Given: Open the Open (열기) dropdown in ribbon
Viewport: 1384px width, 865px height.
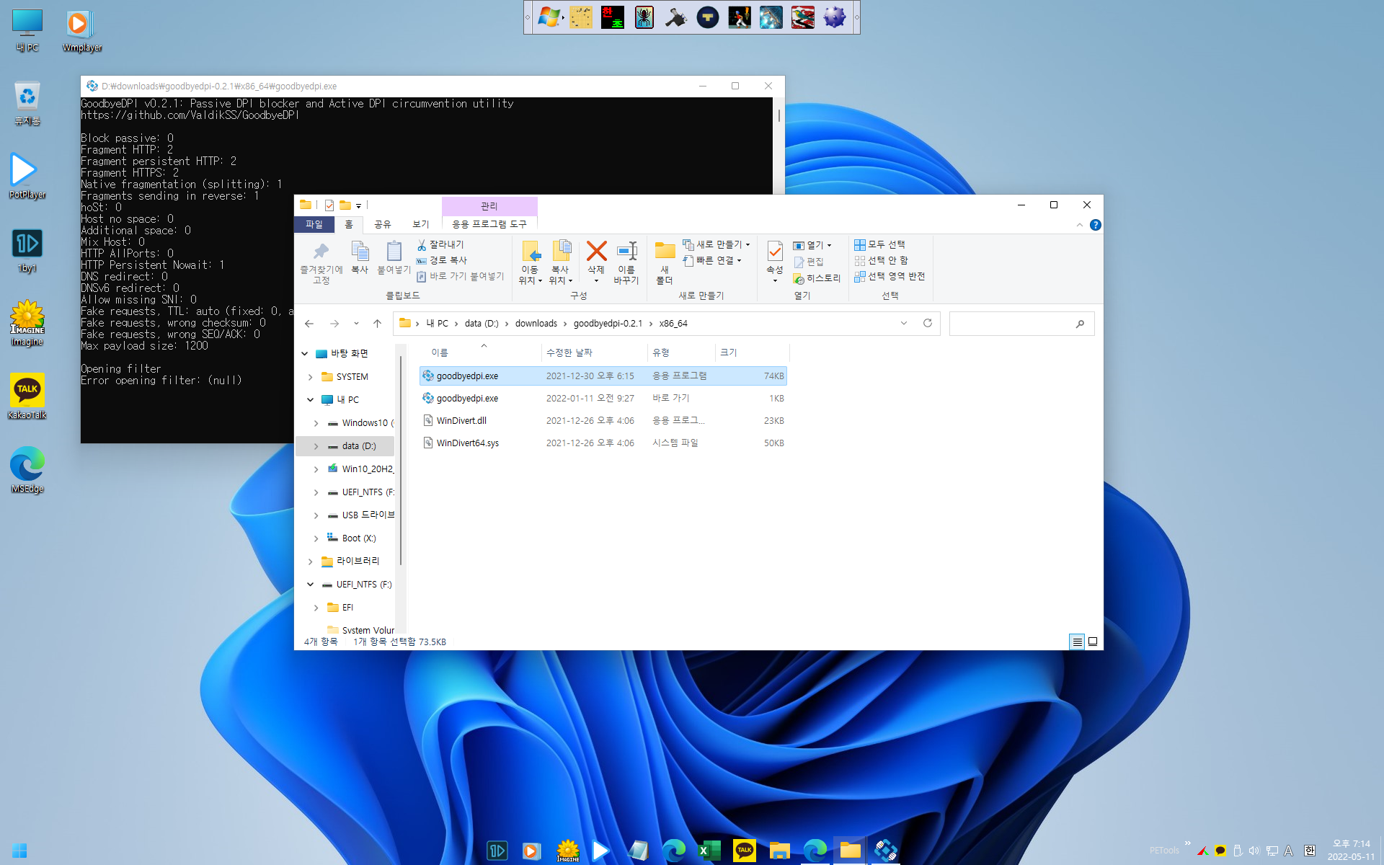Looking at the screenshot, I should pos(812,245).
